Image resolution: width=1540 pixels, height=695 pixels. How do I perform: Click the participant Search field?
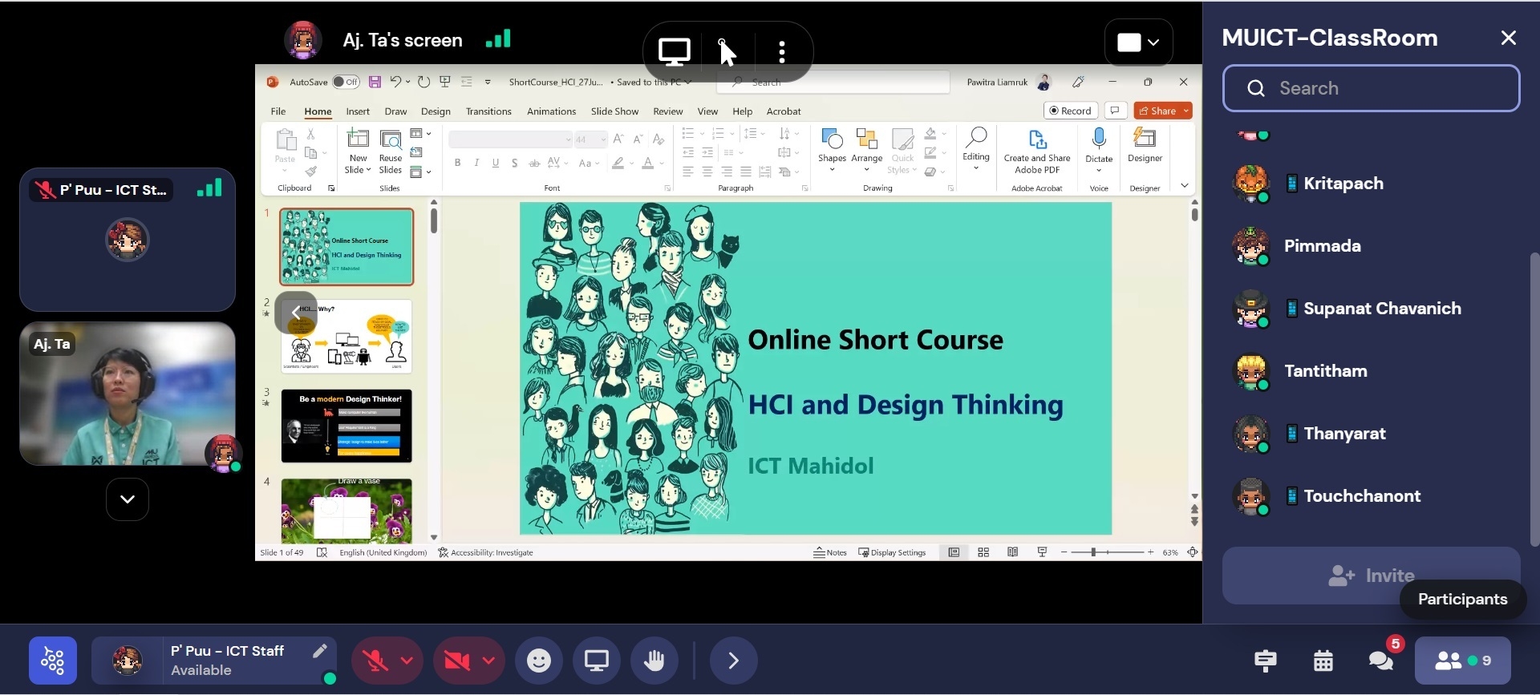[x=1371, y=88]
